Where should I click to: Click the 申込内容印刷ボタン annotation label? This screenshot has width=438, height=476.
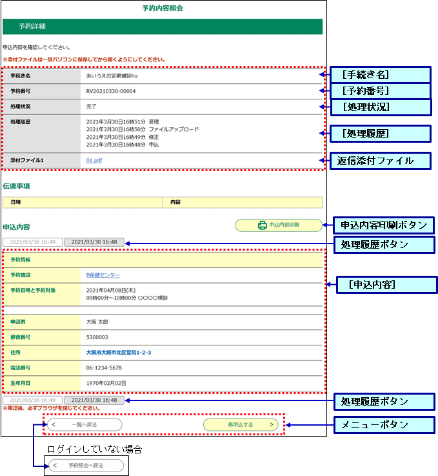pos(383,225)
